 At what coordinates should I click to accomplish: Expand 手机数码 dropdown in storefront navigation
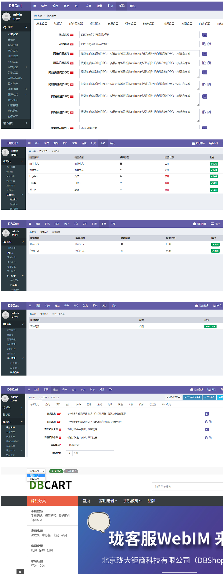pyautogui.click(x=132, y=501)
